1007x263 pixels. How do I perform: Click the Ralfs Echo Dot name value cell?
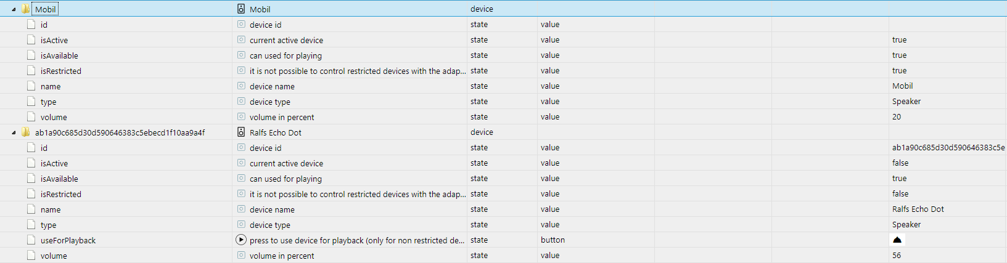pyautogui.click(x=918, y=209)
